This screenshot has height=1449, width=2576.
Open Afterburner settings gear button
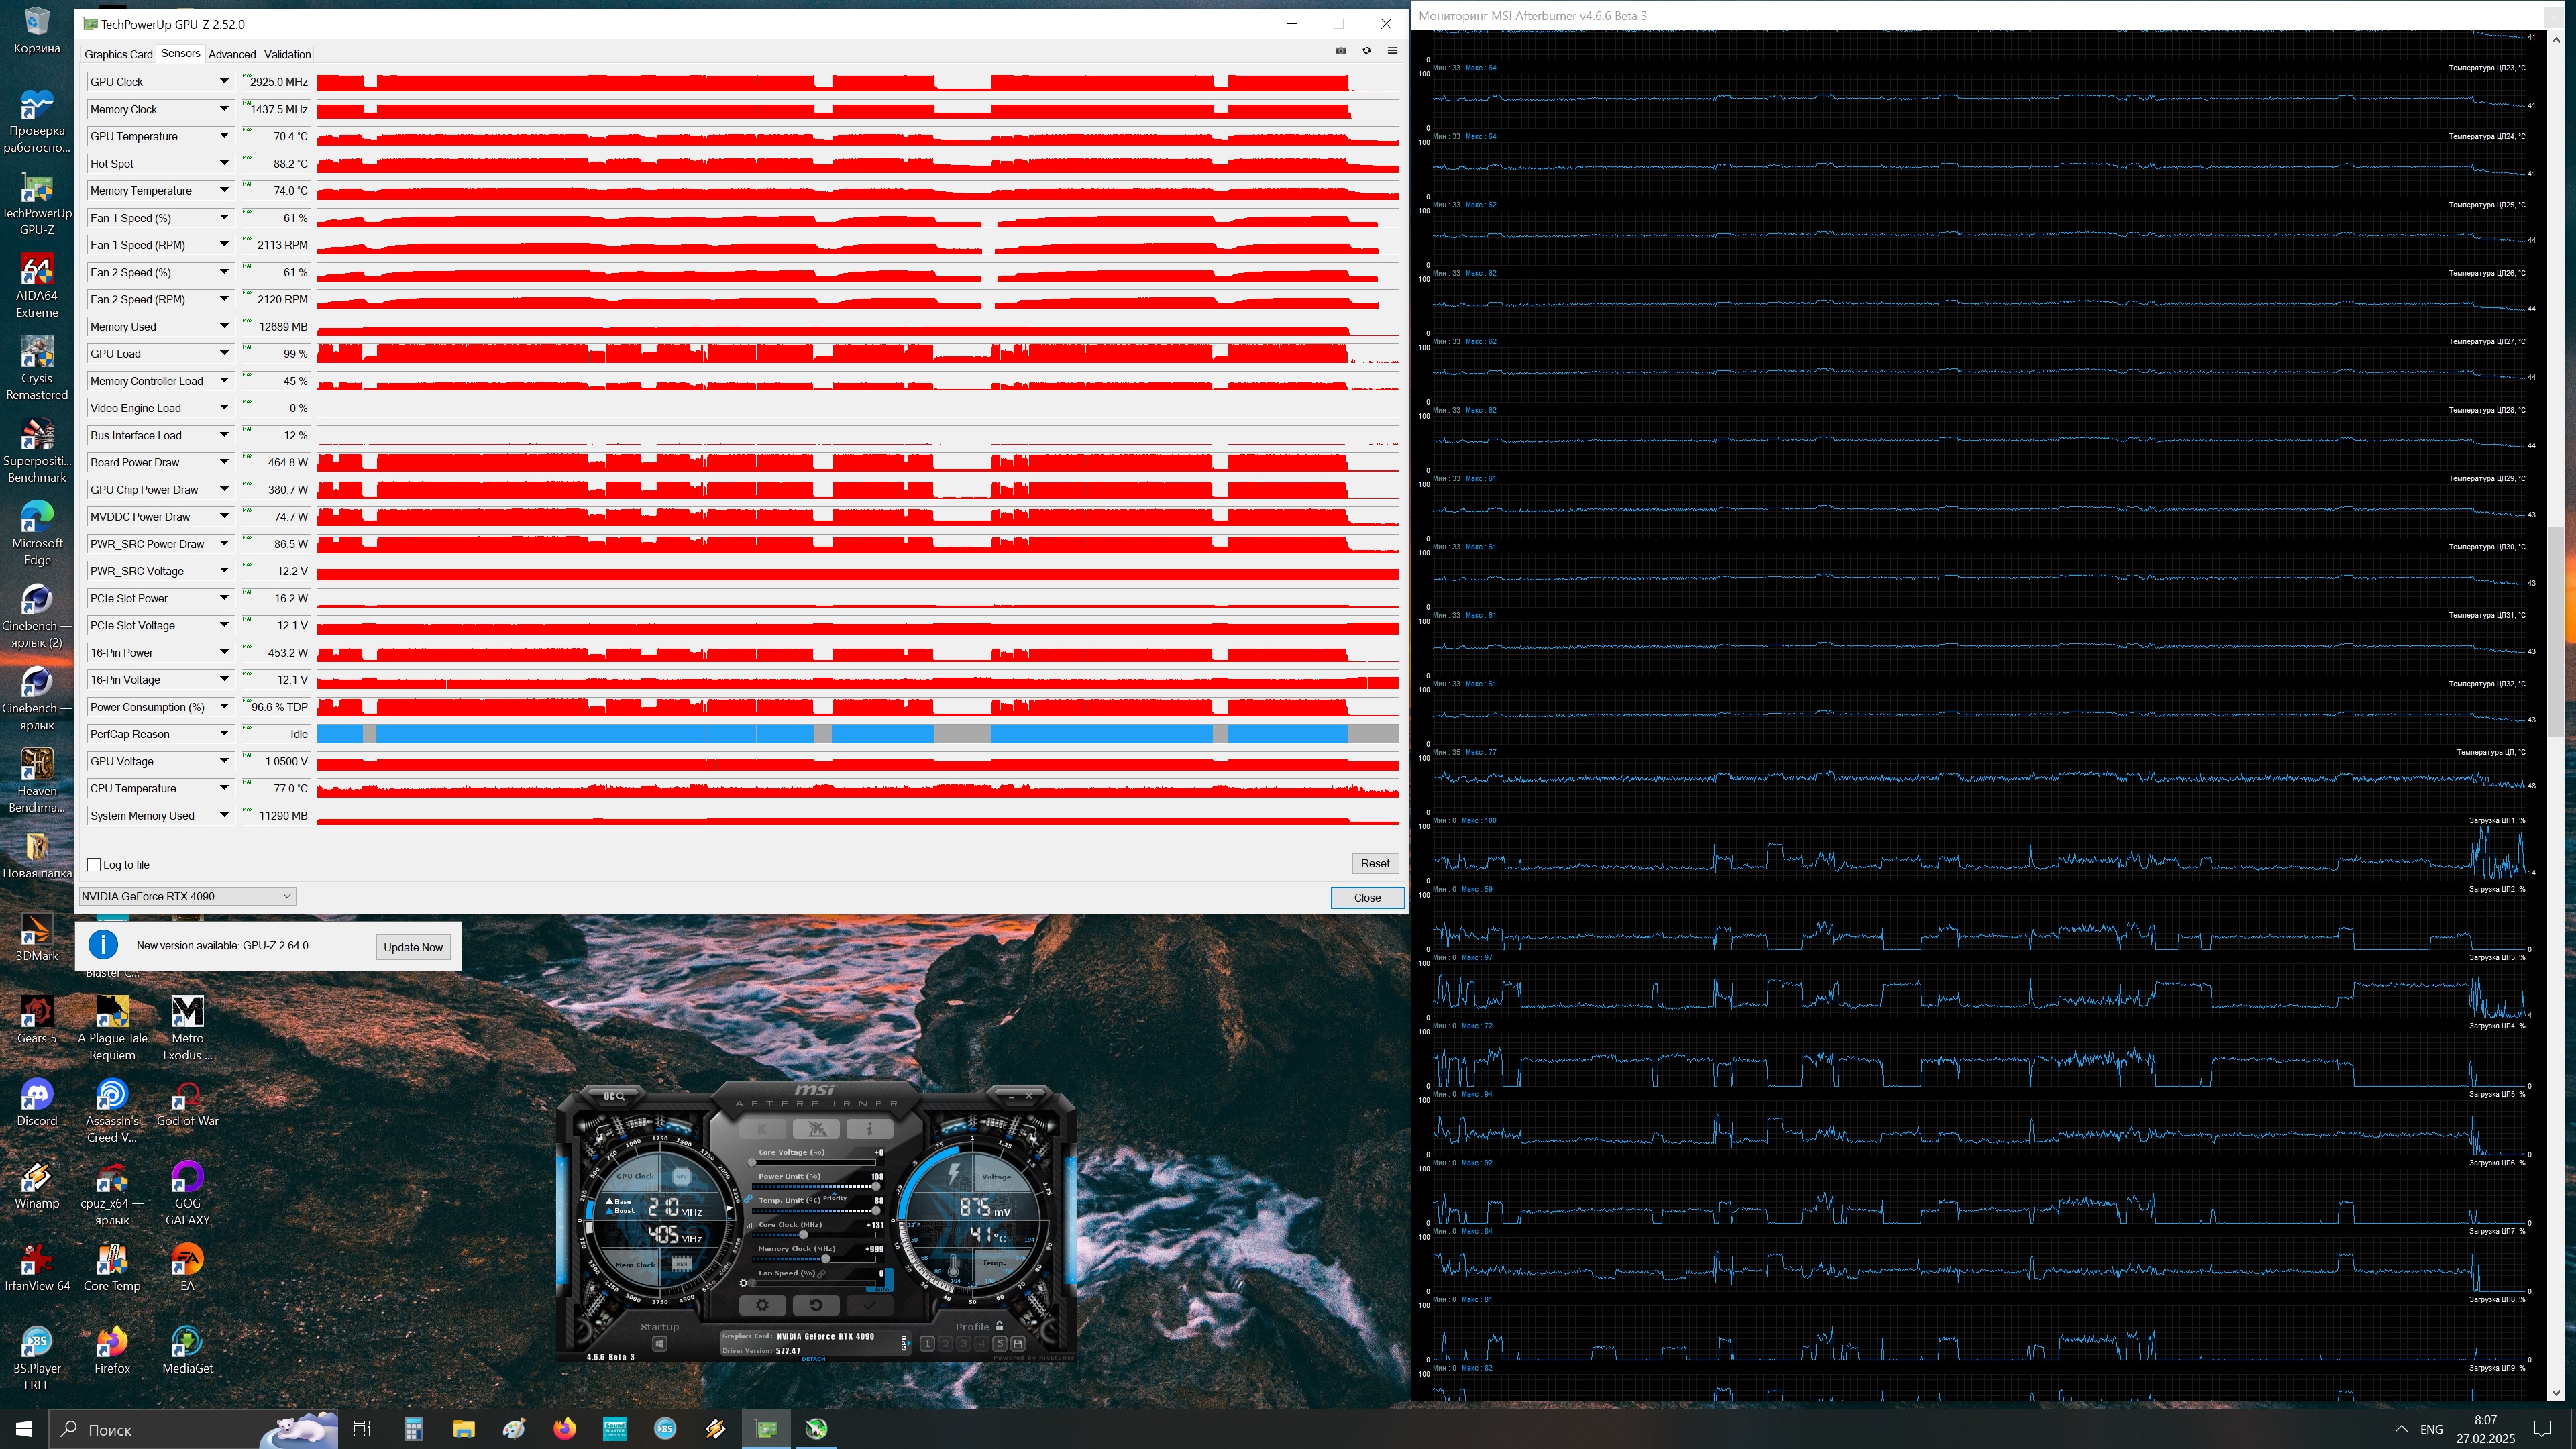[762, 1305]
